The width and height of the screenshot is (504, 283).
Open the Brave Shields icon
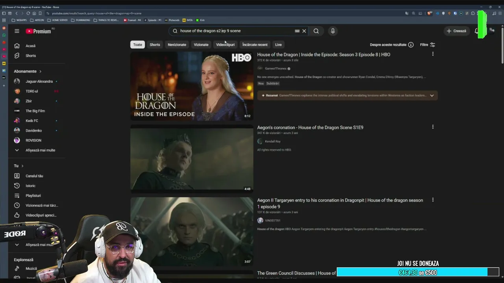point(430,13)
